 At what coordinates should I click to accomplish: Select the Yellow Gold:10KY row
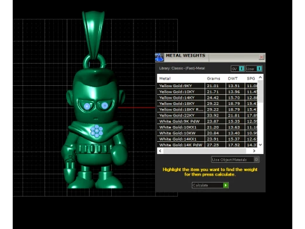[207, 92]
